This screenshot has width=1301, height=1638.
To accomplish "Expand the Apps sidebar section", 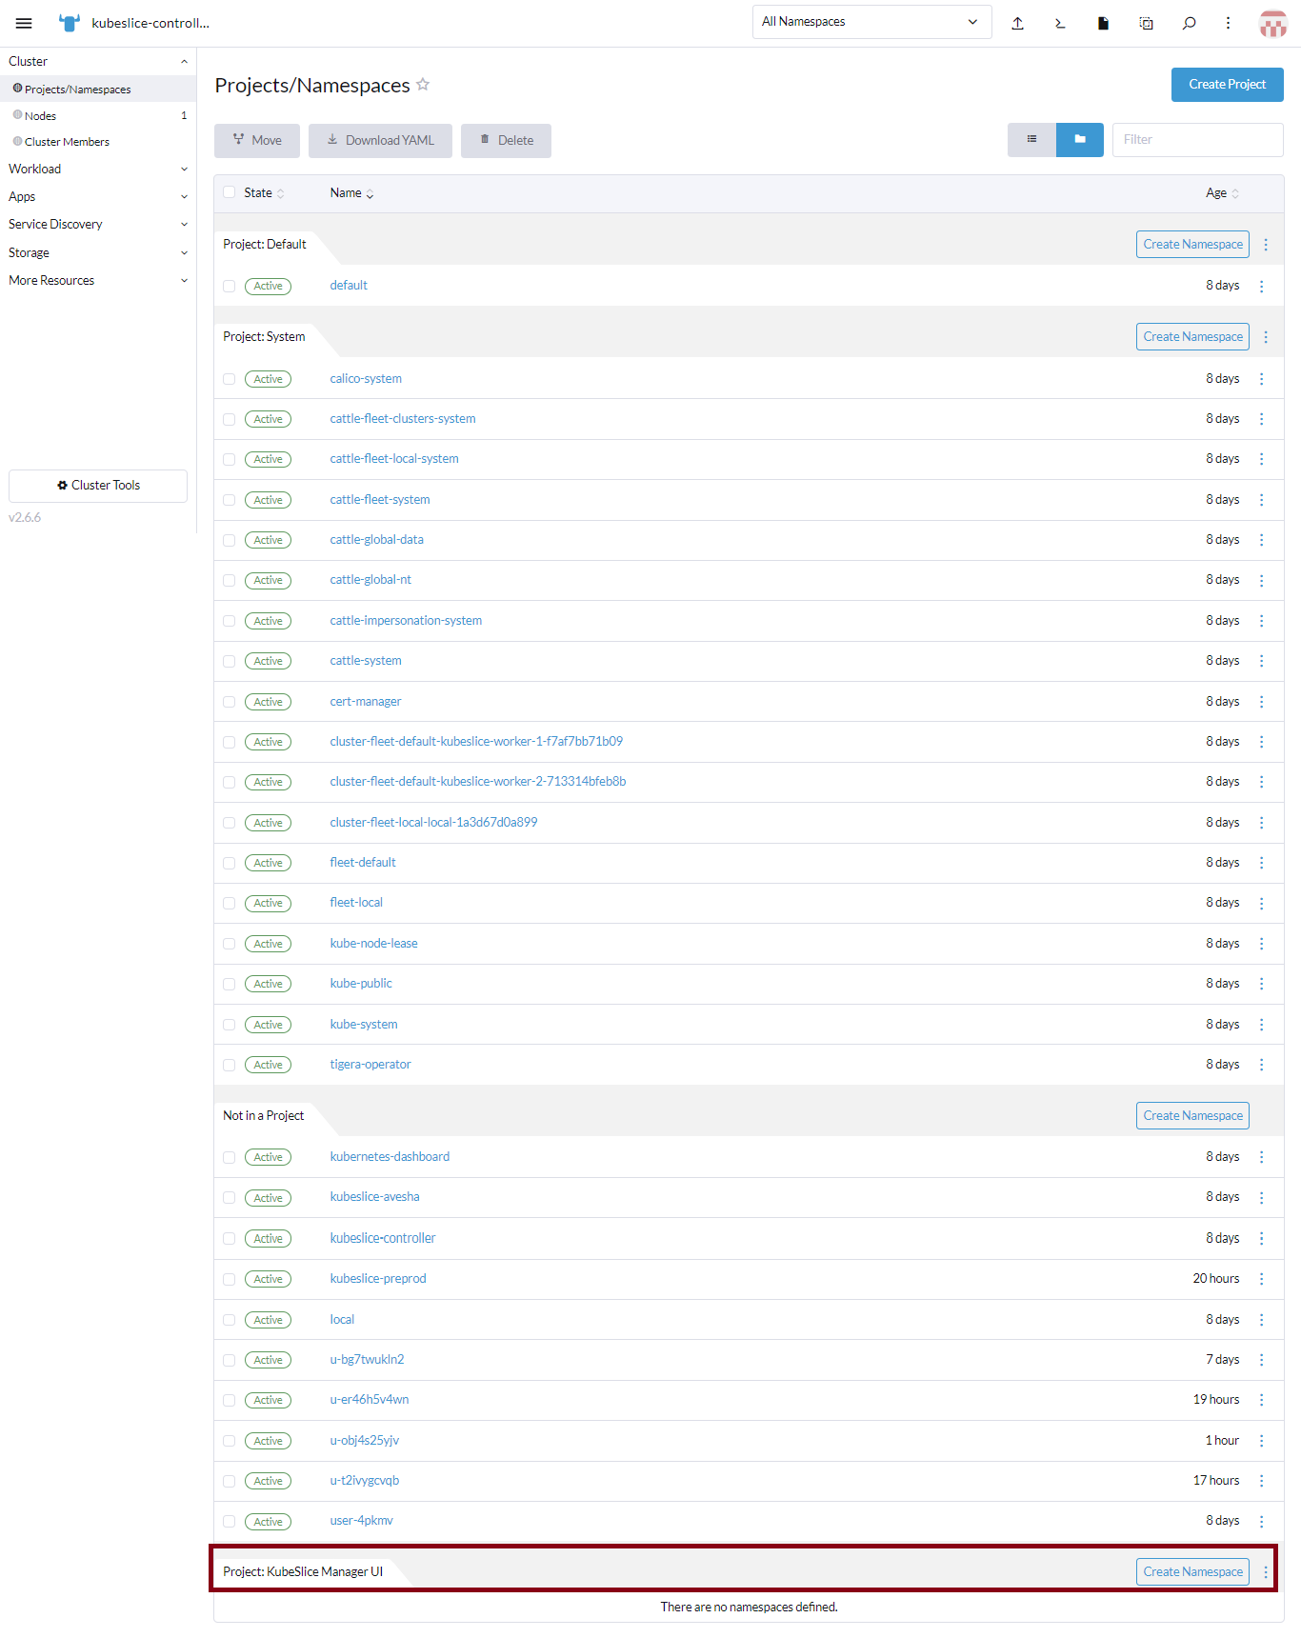I will tap(184, 197).
